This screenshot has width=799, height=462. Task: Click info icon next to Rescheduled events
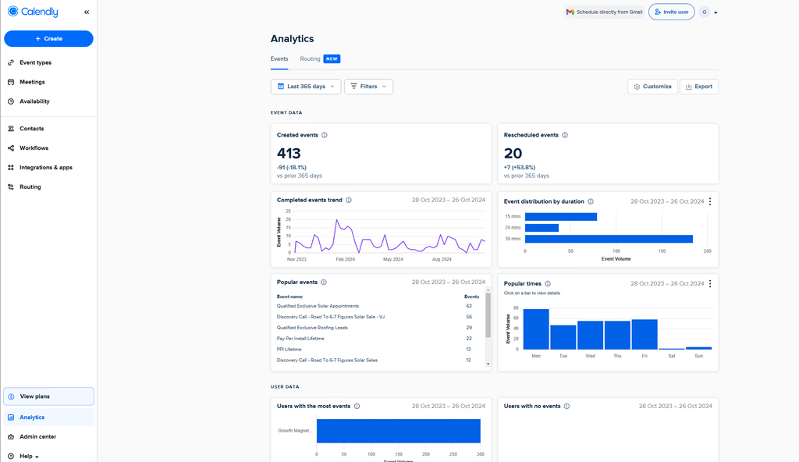pyautogui.click(x=565, y=135)
